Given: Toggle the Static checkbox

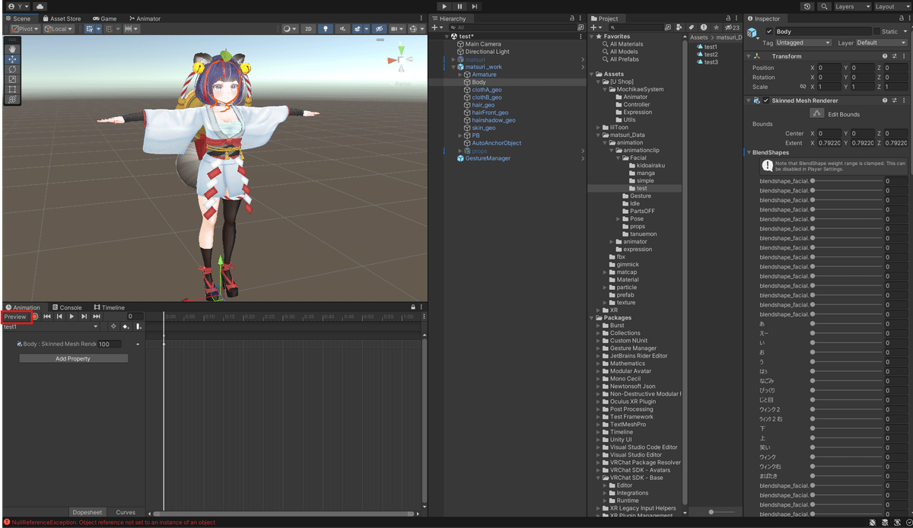Looking at the screenshot, I should 876,31.
